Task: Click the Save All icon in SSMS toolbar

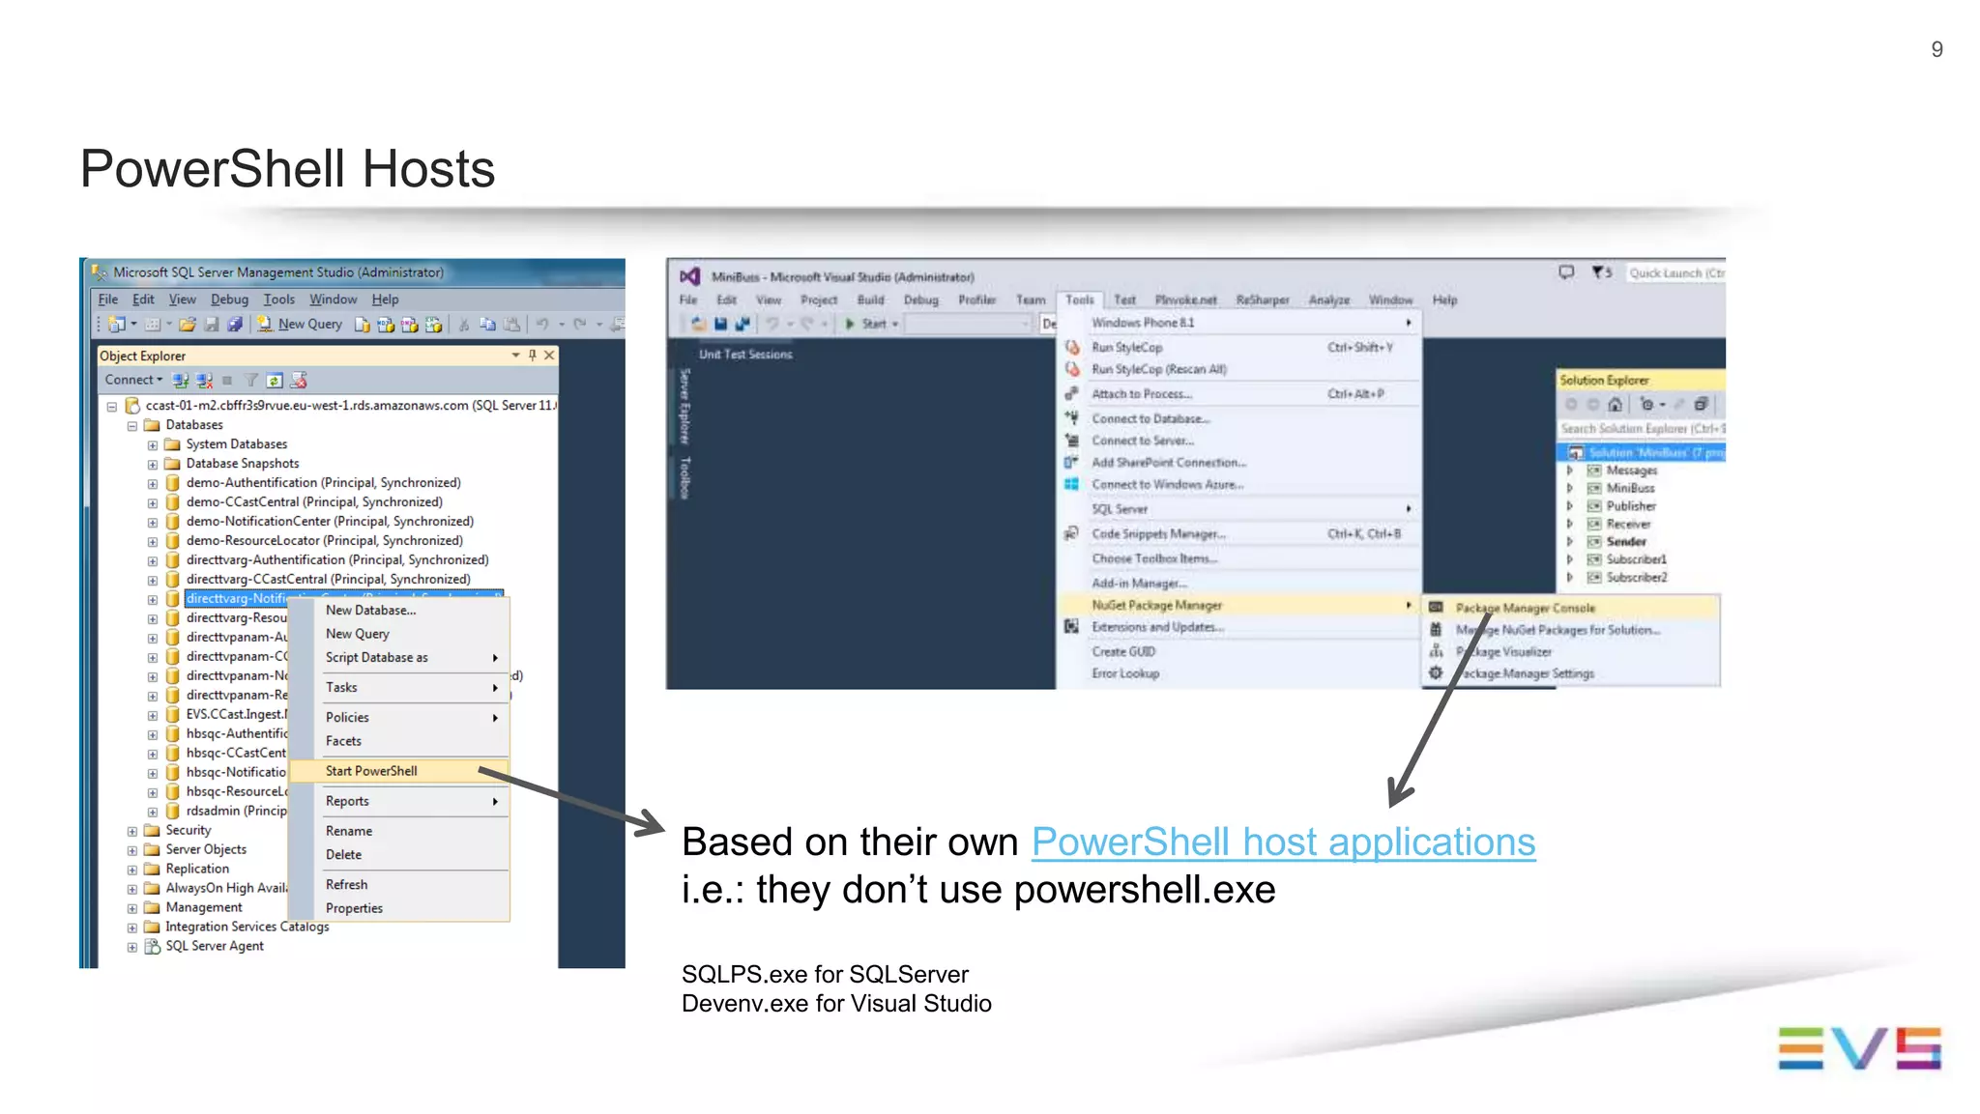Action: pyautogui.click(x=234, y=325)
